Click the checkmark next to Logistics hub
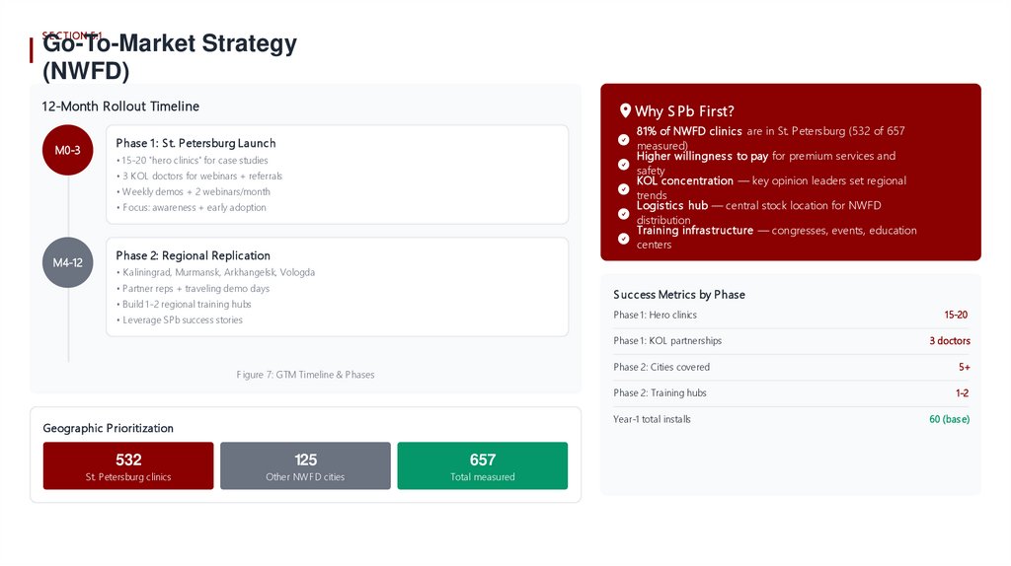The image size is (1011, 566). pos(623,214)
